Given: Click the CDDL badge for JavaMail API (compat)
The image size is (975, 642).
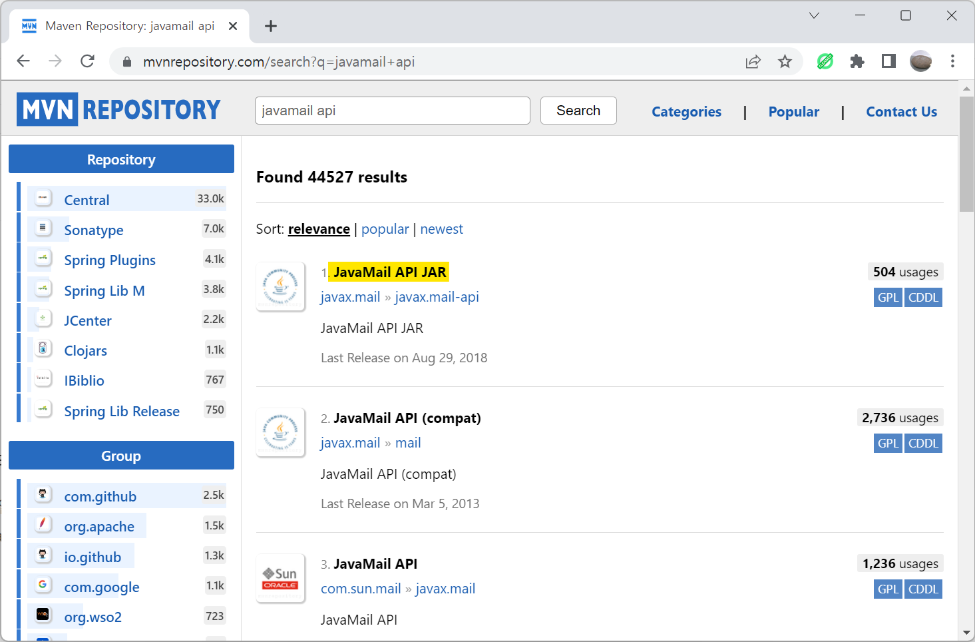Looking at the screenshot, I should pos(923,444).
